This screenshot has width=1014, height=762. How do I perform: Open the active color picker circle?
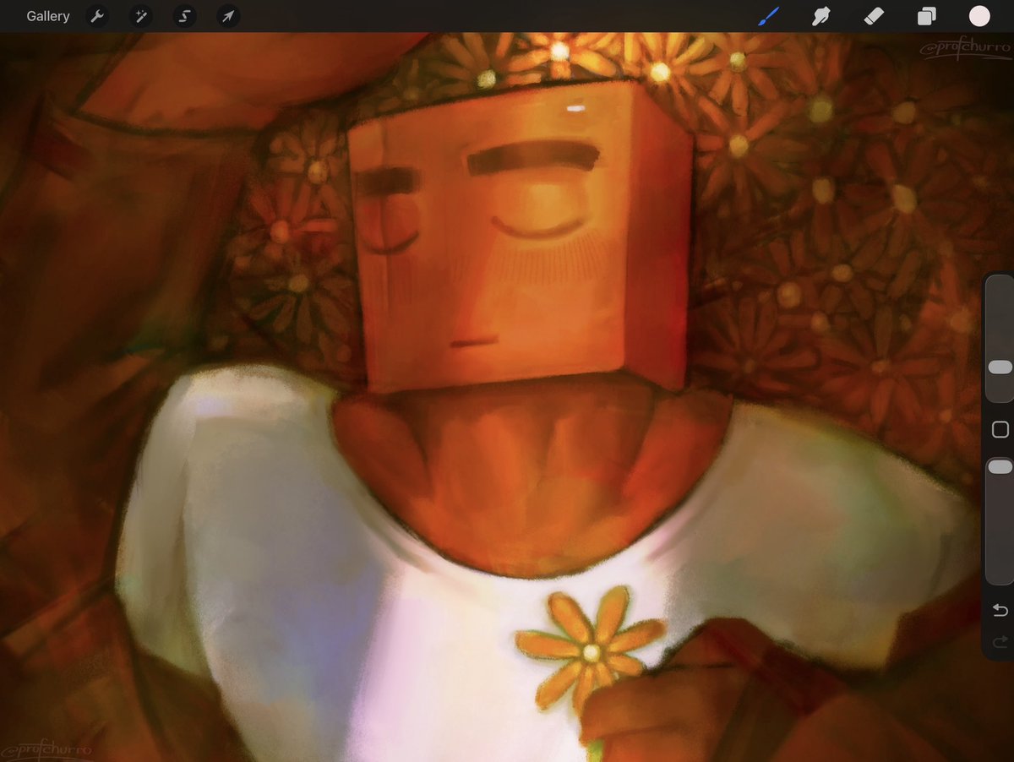click(979, 16)
